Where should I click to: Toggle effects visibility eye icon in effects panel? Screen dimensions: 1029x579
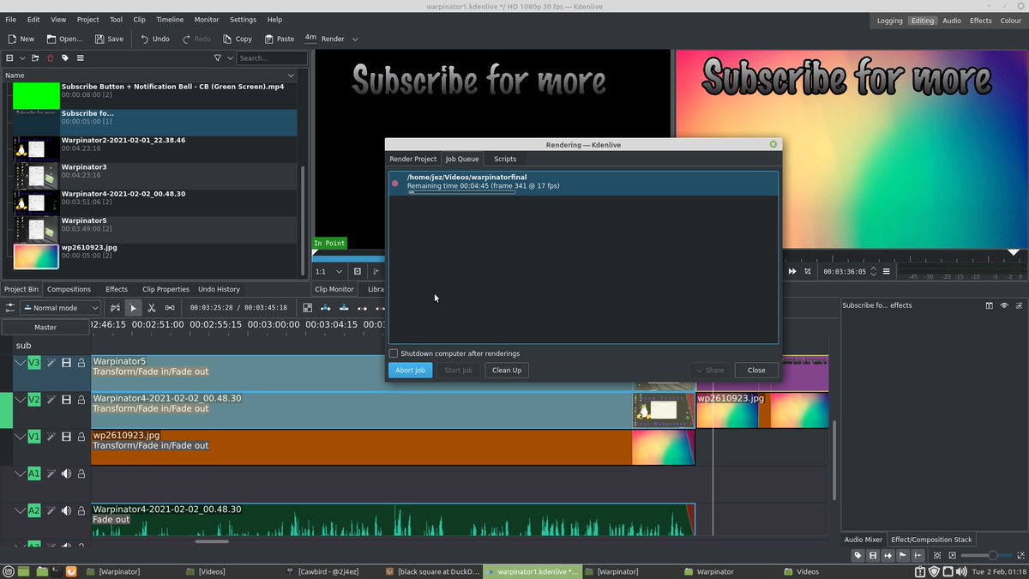point(1004,305)
